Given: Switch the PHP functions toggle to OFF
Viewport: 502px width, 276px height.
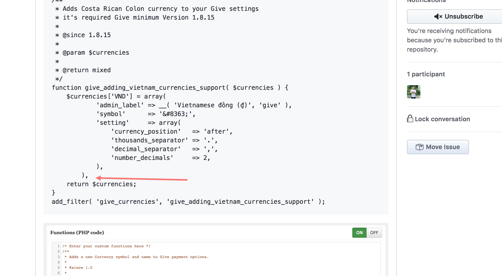Looking at the screenshot, I should pyautogui.click(x=374, y=233).
